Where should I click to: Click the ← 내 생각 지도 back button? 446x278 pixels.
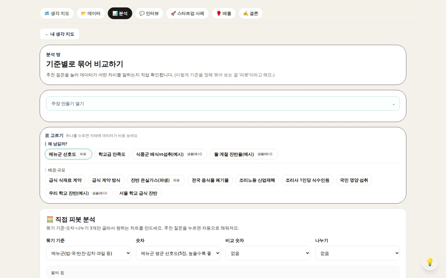point(59,34)
